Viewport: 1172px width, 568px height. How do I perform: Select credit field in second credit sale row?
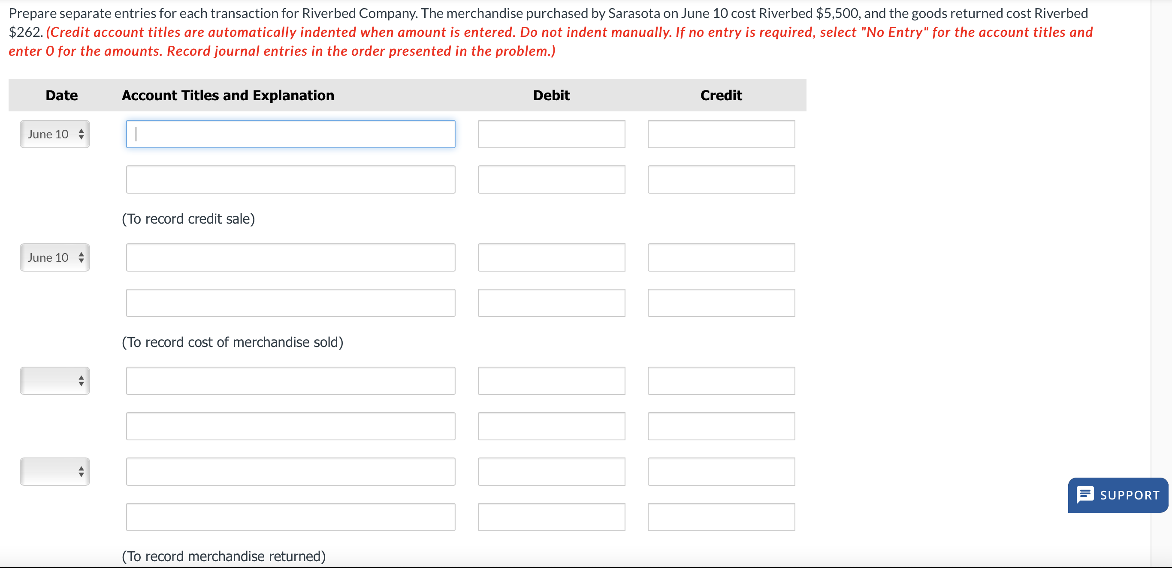tap(721, 179)
